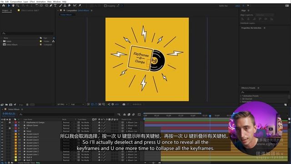Open the Composition menu
Screen dimensions: 291x164
[x=16, y=1]
